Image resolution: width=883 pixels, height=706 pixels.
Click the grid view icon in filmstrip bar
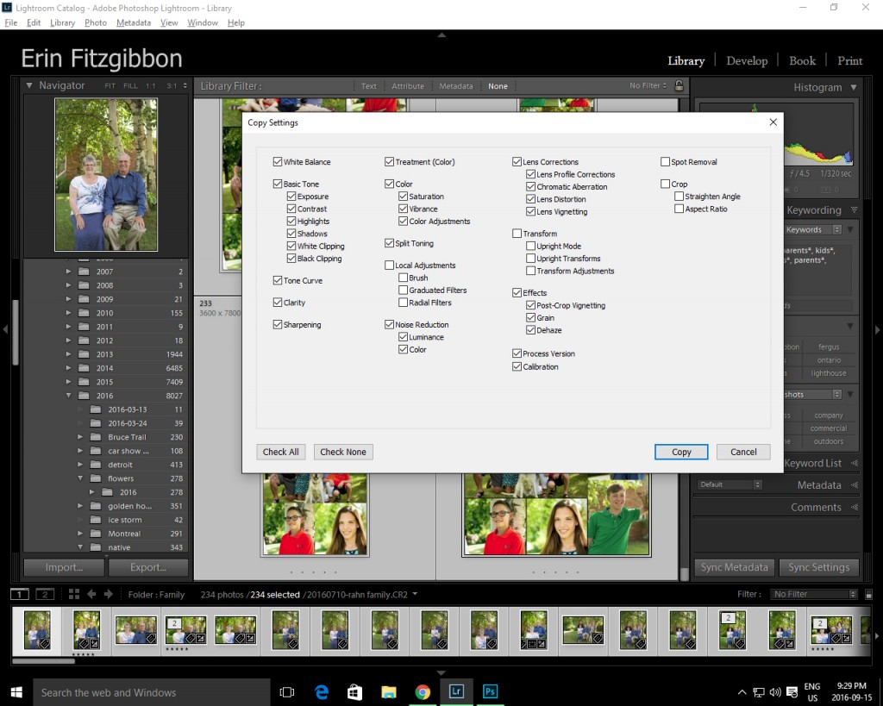tap(74, 594)
